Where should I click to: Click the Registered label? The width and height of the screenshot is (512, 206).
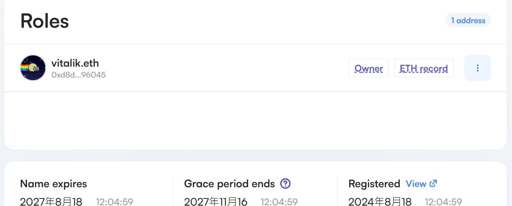click(x=374, y=184)
